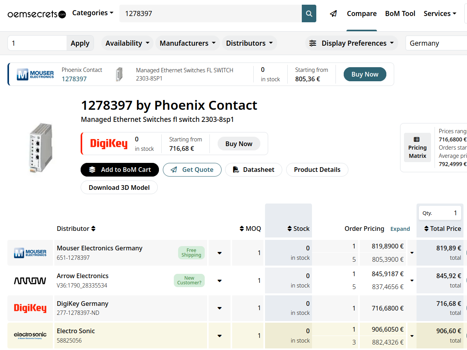Click the quantity input field beside Apply
The image size is (467, 350).
coord(37,43)
